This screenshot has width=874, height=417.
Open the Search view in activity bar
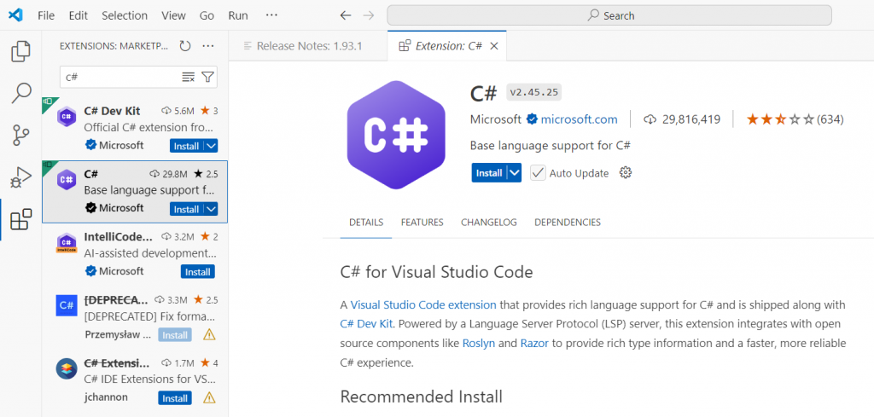pyautogui.click(x=20, y=93)
